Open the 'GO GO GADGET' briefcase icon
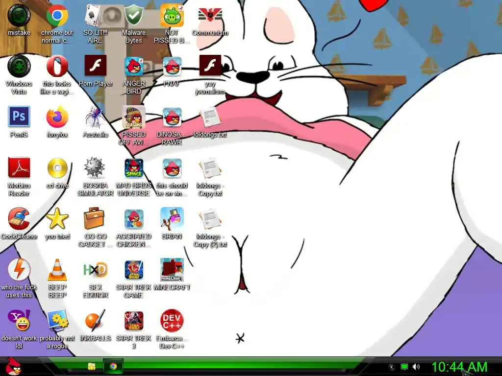The width and height of the screenshot is (502, 376). pyautogui.click(x=95, y=218)
